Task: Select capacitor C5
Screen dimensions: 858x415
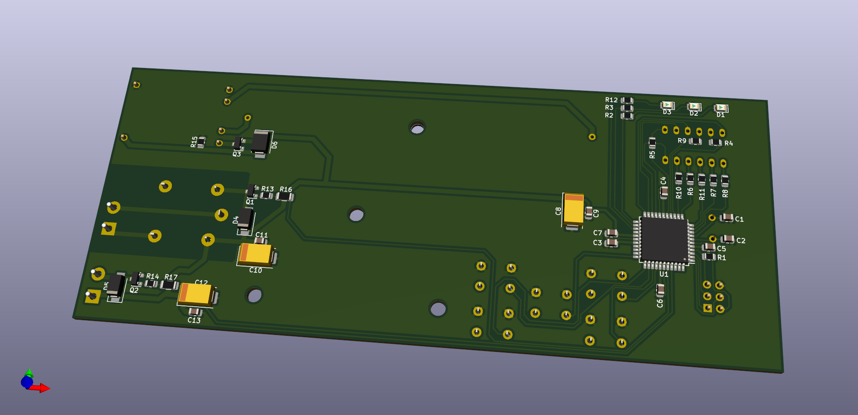Action: (709, 247)
